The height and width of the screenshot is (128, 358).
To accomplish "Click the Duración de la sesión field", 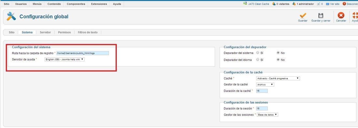I will pyautogui.click(x=262, y=109).
